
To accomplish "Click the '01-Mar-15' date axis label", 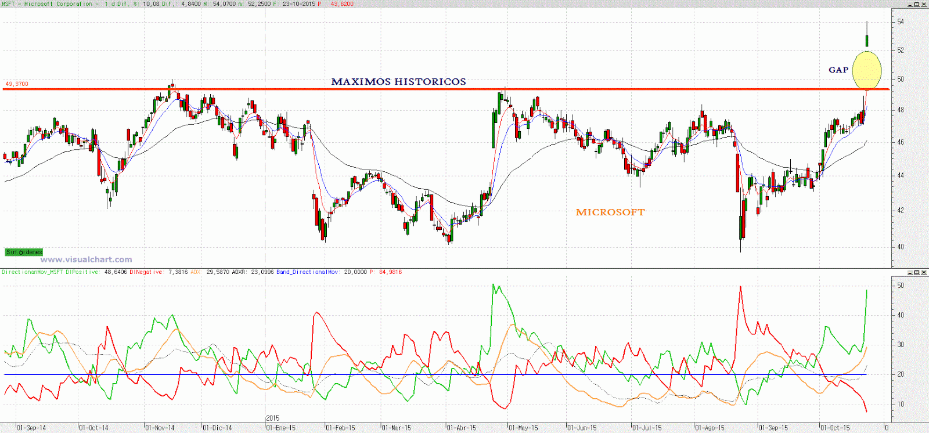I will click(397, 428).
